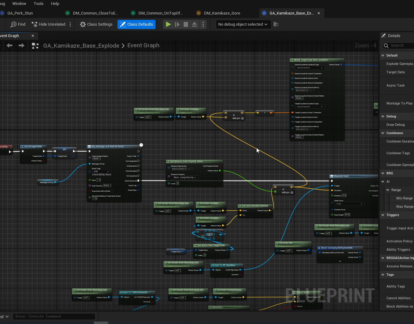
Task: Open the Event Tags Edit dropdown
Action: tap(101, 171)
